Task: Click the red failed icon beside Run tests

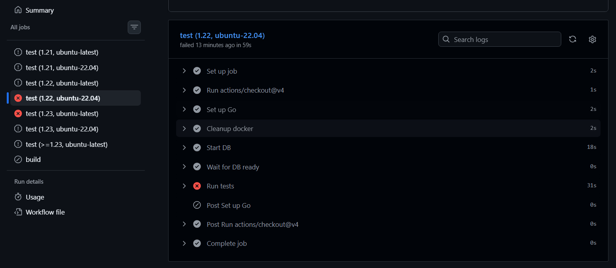Action: pyautogui.click(x=197, y=186)
